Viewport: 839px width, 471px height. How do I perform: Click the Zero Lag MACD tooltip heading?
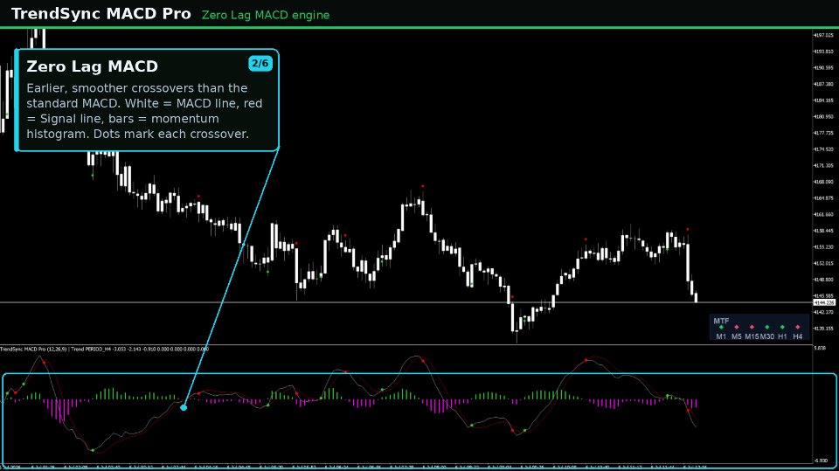coord(92,66)
